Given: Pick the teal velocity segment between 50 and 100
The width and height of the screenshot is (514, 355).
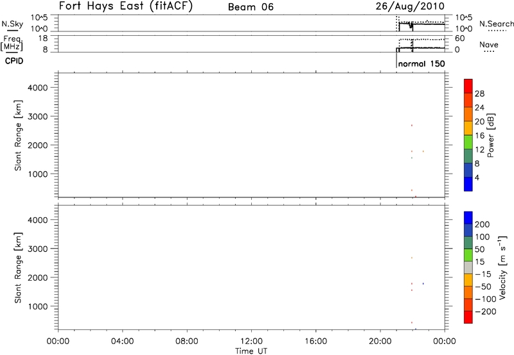Looking at the screenshot, I should 468,243.
